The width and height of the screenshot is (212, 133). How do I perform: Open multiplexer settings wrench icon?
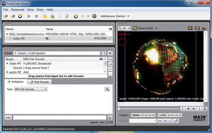(x=107, y=89)
